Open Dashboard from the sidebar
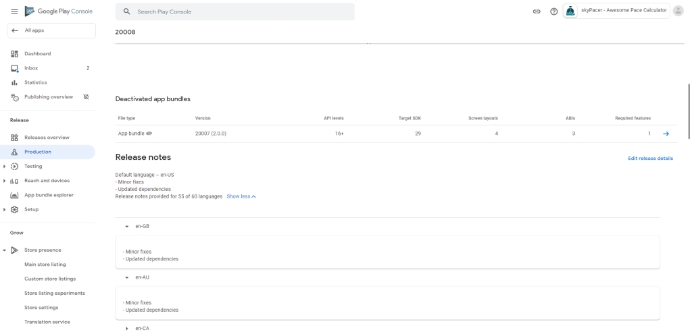The image size is (692, 334). click(x=37, y=53)
